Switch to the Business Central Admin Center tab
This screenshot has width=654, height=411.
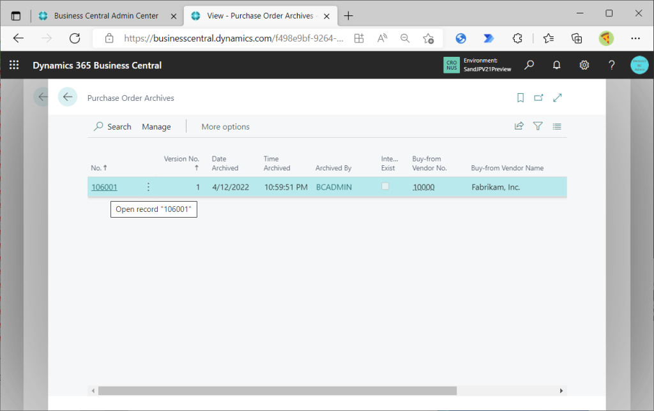click(x=107, y=16)
